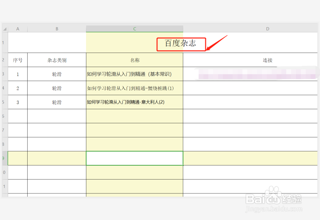Click the 序号 header cell
The image size is (320, 220).
[x=18, y=60]
